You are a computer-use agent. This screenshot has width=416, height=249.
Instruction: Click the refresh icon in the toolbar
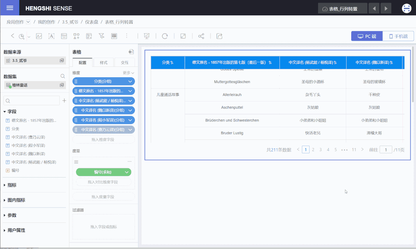[165, 36]
